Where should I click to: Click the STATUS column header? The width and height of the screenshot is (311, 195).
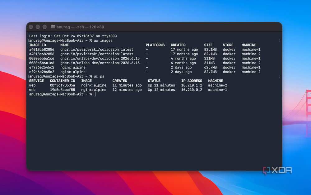coord(154,81)
